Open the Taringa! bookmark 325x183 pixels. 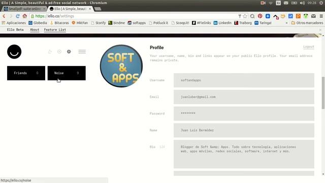click(263, 23)
